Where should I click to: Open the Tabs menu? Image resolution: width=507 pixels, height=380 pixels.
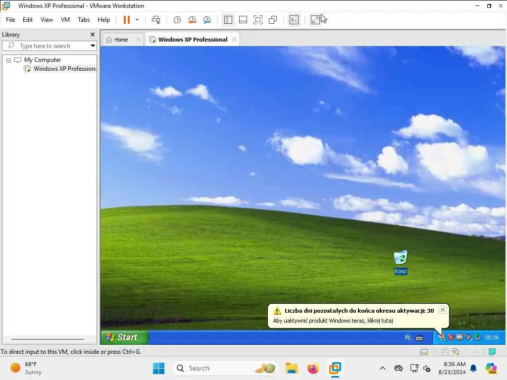point(84,20)
